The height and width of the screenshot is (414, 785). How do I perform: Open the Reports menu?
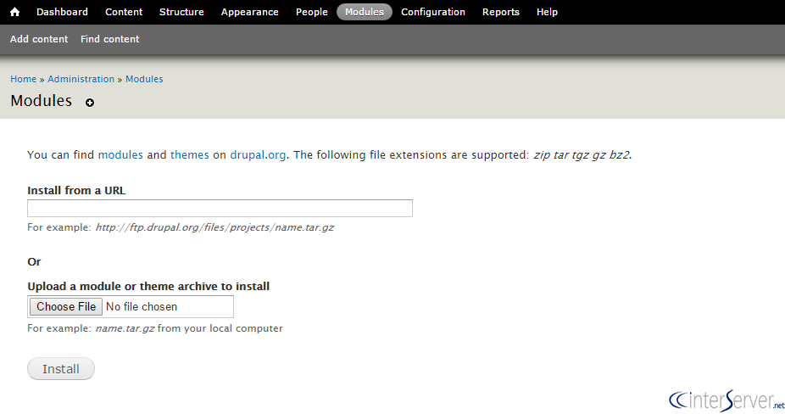501,12
